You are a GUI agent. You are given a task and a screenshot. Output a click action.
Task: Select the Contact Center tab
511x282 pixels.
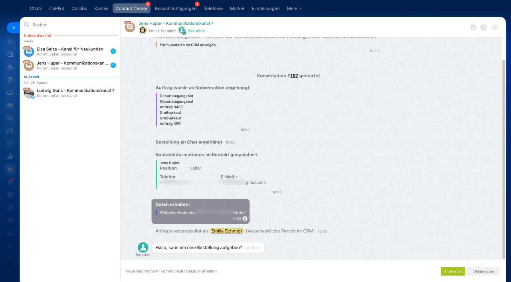coord(131,8)
